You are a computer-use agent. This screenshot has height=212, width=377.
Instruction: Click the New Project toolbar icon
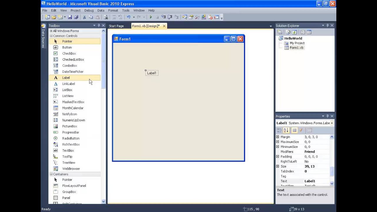(x=47, y=17)
